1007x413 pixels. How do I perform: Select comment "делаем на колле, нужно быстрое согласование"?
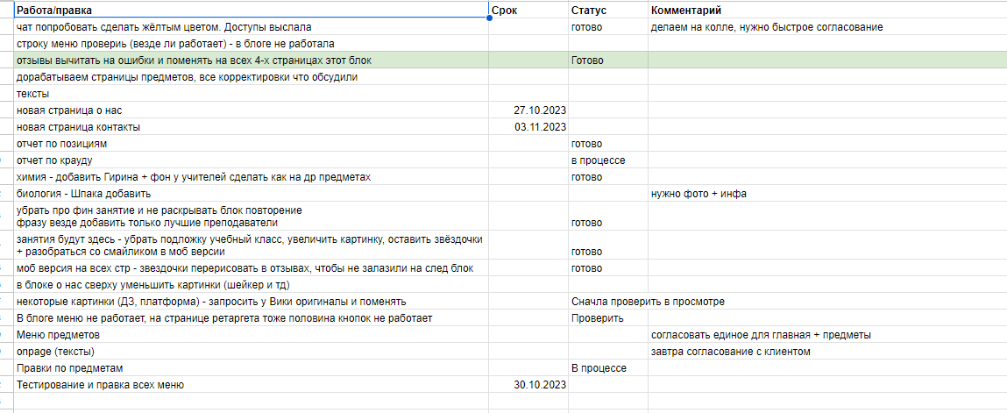tap(827, 27)
